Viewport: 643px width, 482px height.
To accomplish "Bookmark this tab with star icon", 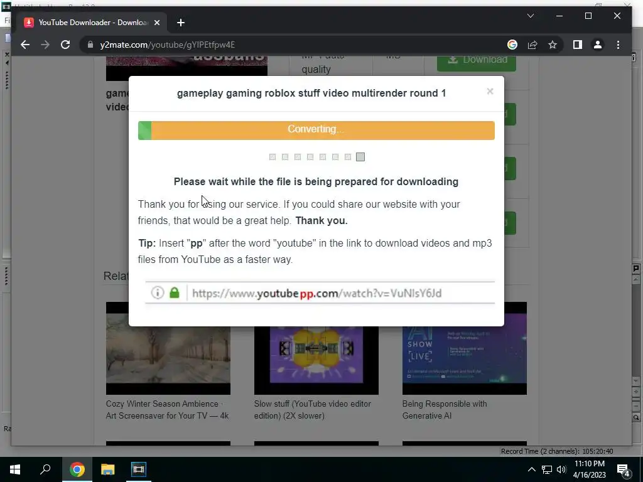I will pyautogui.click(x=553, y=45).
